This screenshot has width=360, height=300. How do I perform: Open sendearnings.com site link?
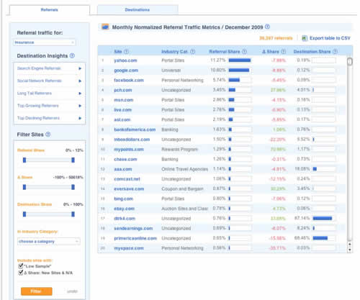[133, 228]
